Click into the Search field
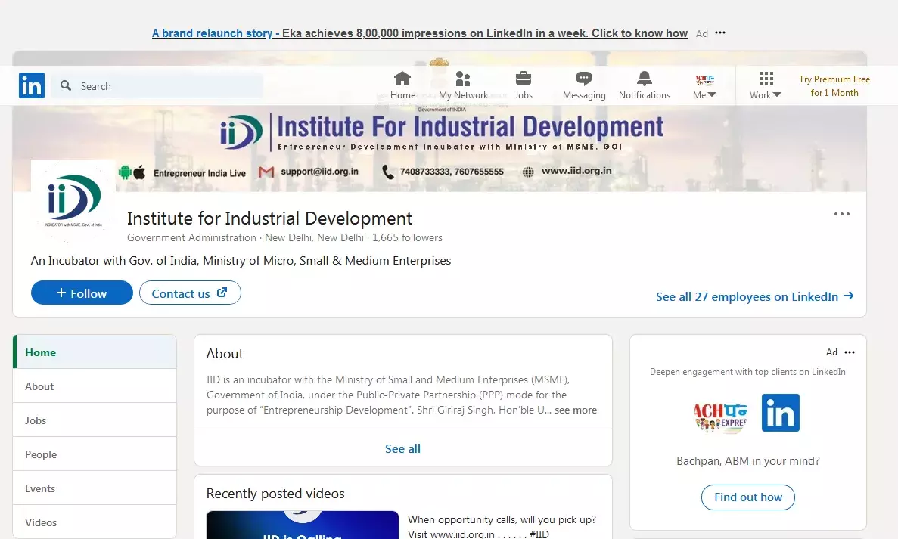898x539 pixels. pyautogui.click(x=166, y=86)
